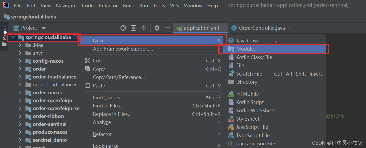This screenshot has width=366, height=148.
Task: Click the Kotlin Script icon
Action: tap(231, 102)
